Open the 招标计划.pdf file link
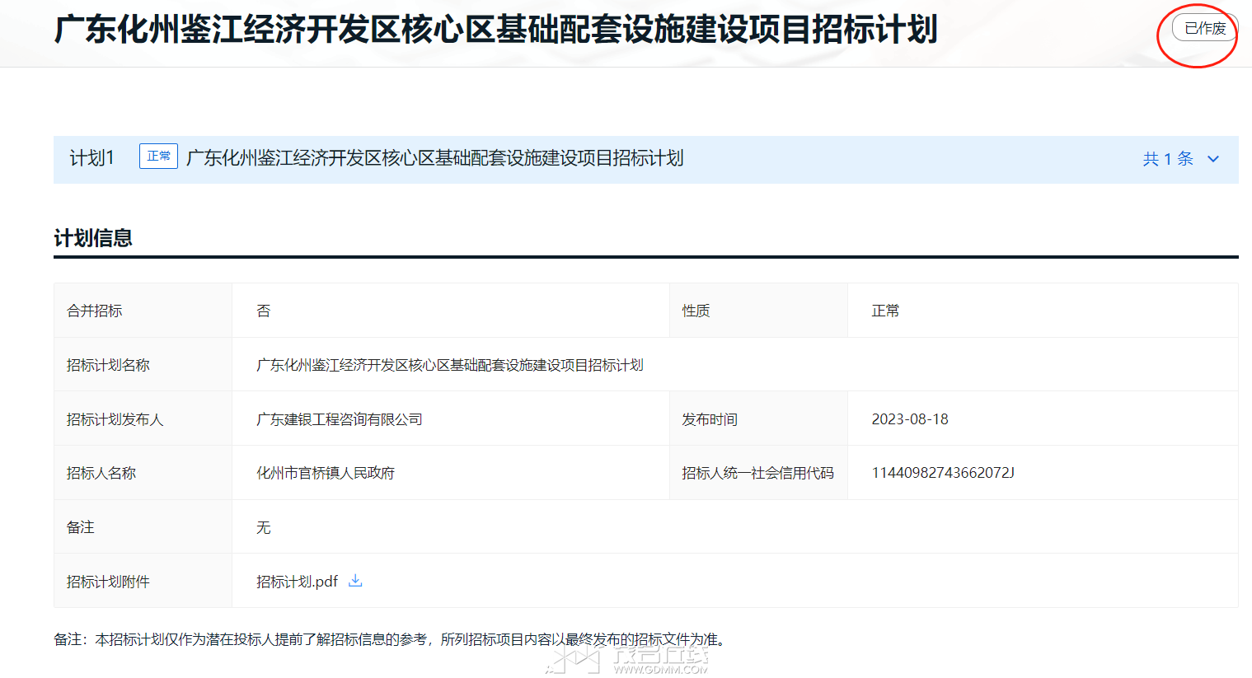Screen dimensions: 1252x678 coord(297,582)
